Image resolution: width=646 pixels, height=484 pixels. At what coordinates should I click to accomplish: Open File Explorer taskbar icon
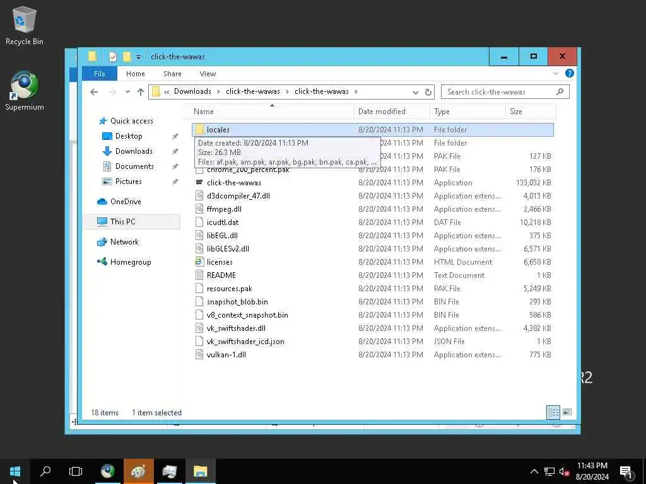tap(200, 471)
